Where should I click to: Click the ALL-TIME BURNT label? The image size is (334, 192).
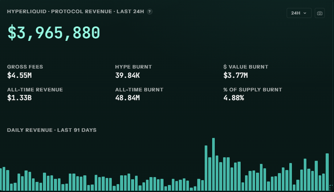[139, 90]
